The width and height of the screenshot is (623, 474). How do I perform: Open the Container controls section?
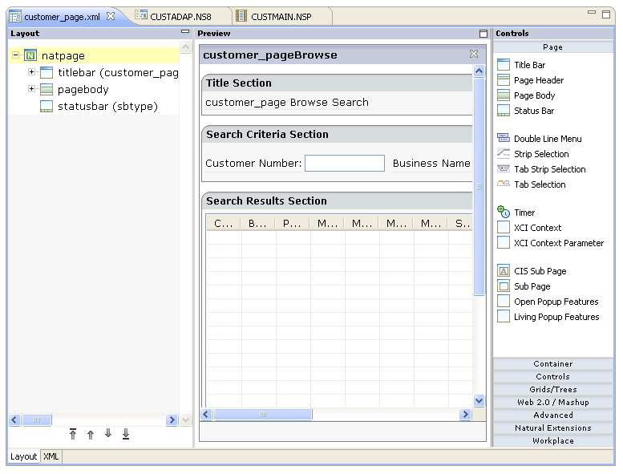click(552, 364)
